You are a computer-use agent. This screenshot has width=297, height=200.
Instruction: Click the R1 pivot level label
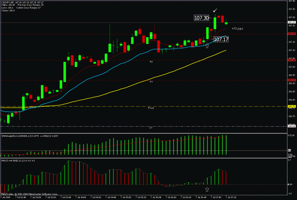pos(151,81)
